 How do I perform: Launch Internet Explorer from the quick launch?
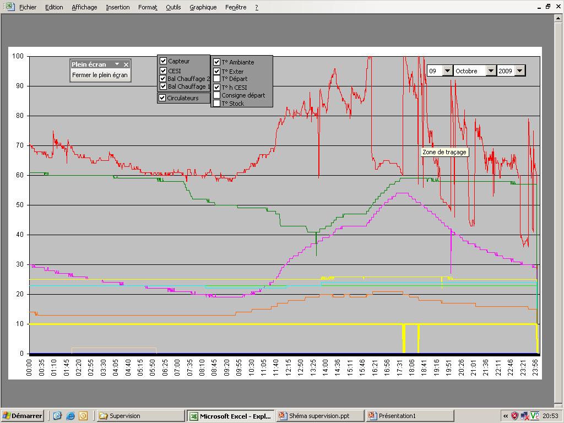[70, 416]
